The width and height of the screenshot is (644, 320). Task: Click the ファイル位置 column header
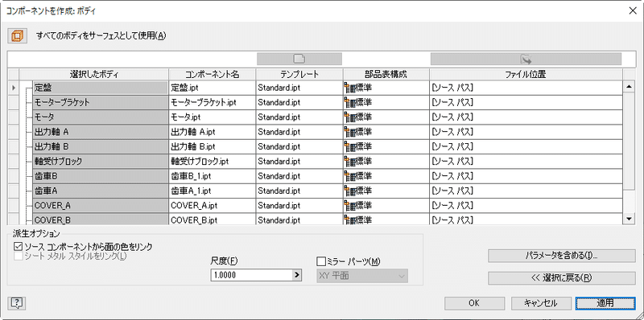click(526, 74)
